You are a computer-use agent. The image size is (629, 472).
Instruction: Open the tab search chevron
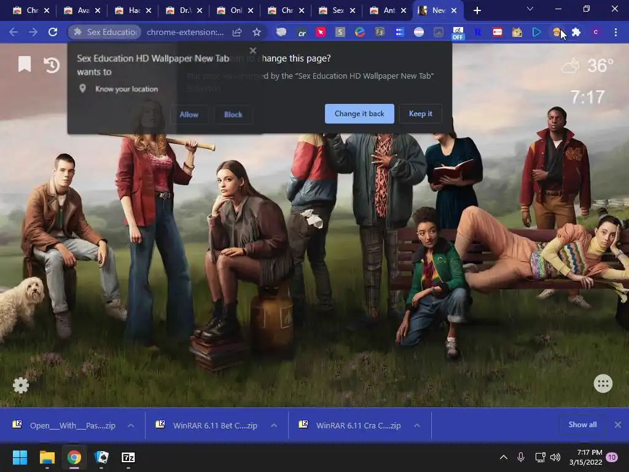point(530,9)
